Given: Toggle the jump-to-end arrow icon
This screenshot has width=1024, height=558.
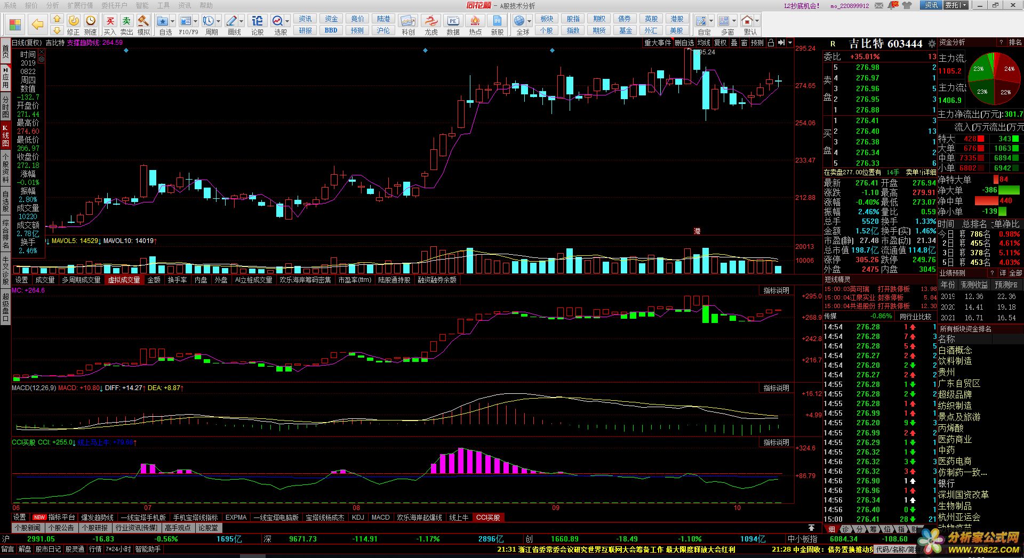Looking at the screenshot, I should click(781, 43).
